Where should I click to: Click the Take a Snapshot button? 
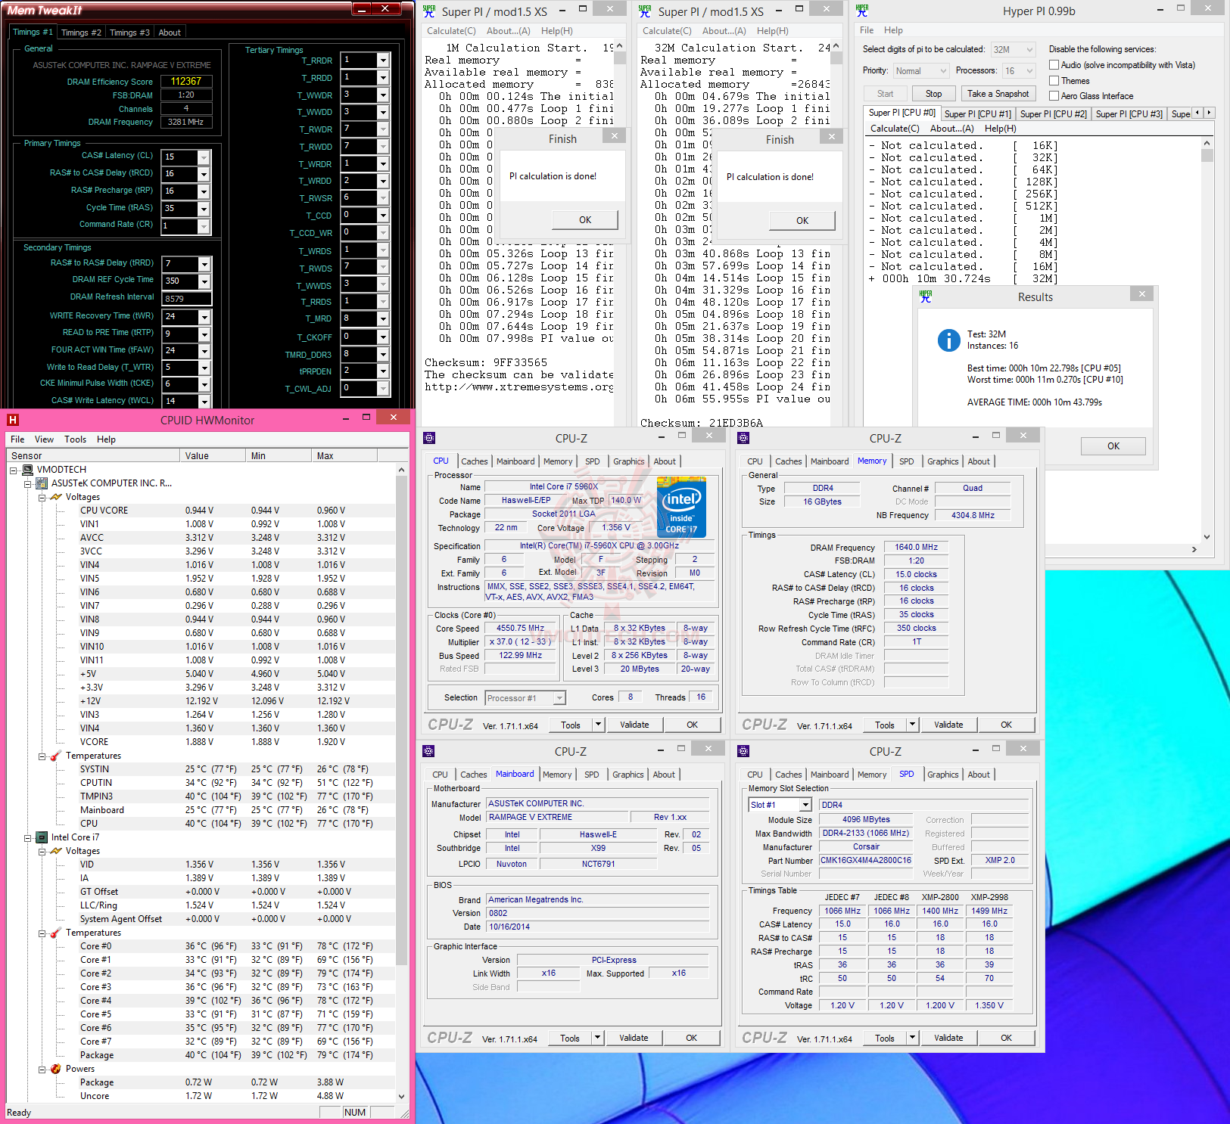[998, 94]
